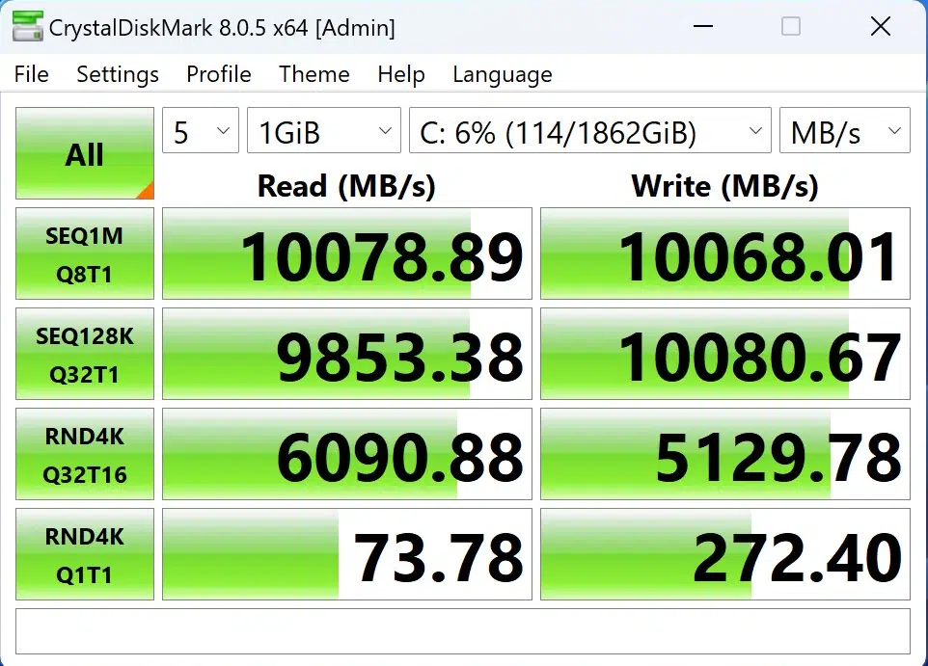Expand the 1GiB test size dropdown

pos(323,131)
